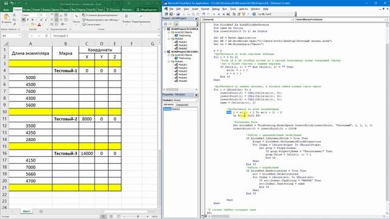Viewport: 390px width, 219px height.
Task: Open Conditional Formatting in Excel ribbon
Action: click(101, 15)
